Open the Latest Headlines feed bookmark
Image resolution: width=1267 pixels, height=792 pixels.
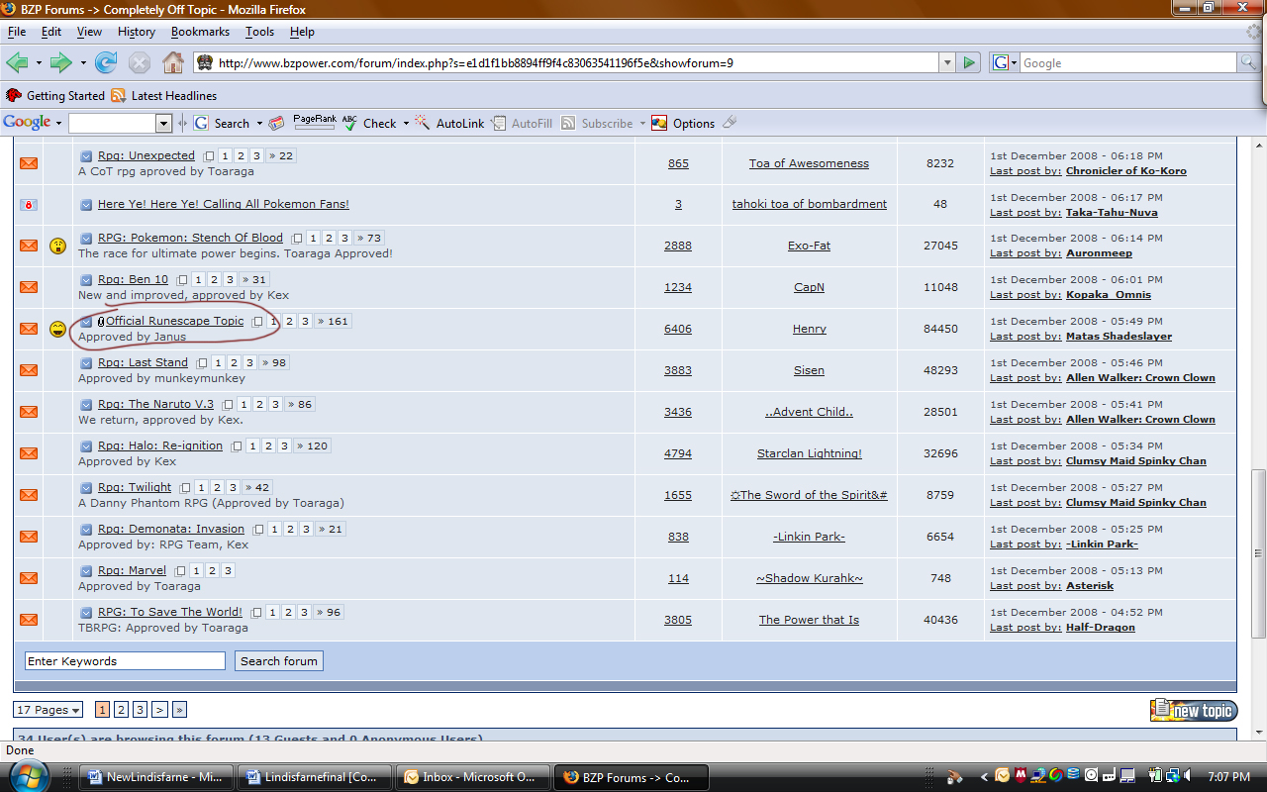pos(163,96)
